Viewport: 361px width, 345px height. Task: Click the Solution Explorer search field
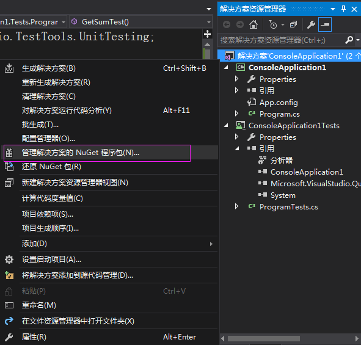coord(281,40)
